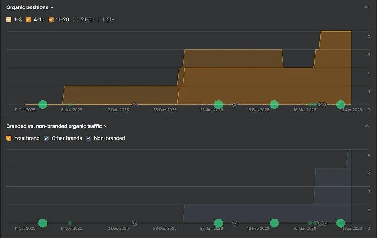Open Branded vs. non-branded organic traffic dropdown
This screenshot has width=377, height=238.
pyautogui.click(x=56, y=126)
